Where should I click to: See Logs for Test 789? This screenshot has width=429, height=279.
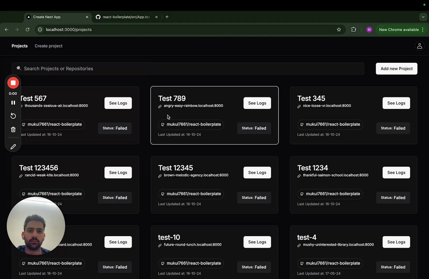[257, 103]
